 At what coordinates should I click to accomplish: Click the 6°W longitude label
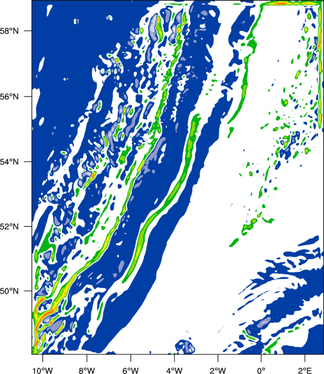pos(131,370)
